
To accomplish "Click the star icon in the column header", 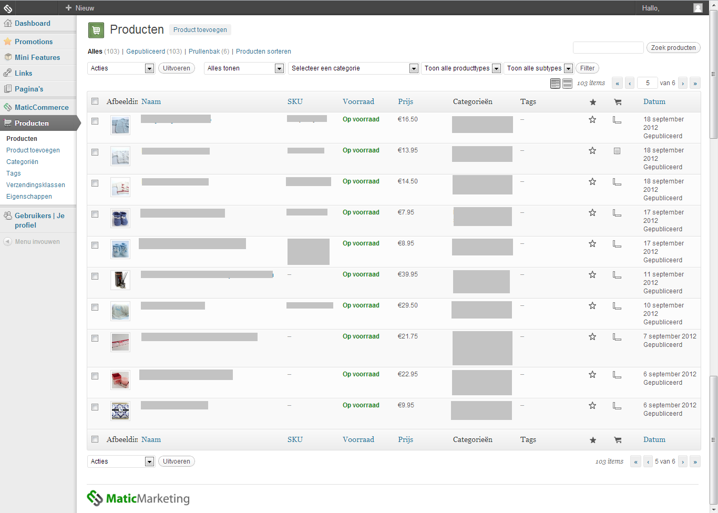I will coord(593,102).
